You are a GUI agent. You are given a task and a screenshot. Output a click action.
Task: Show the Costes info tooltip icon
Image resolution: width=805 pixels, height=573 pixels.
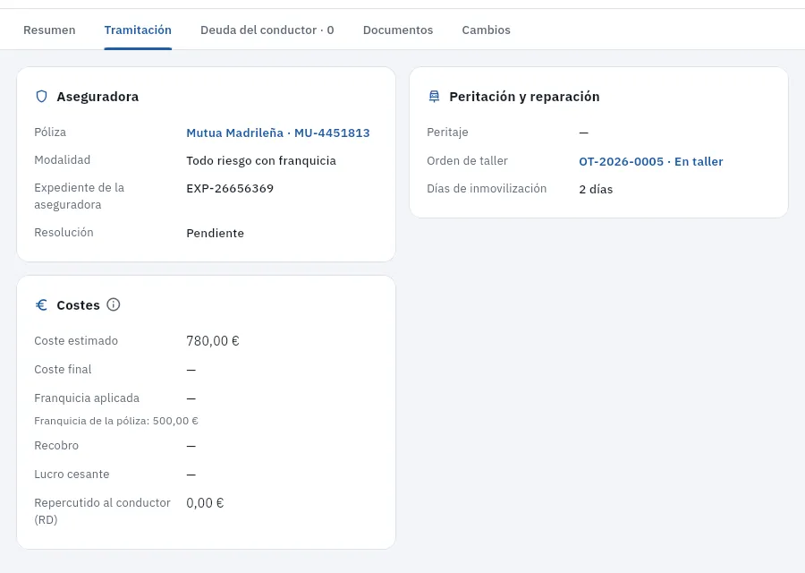pyautogui.click(x=114, y=304)
